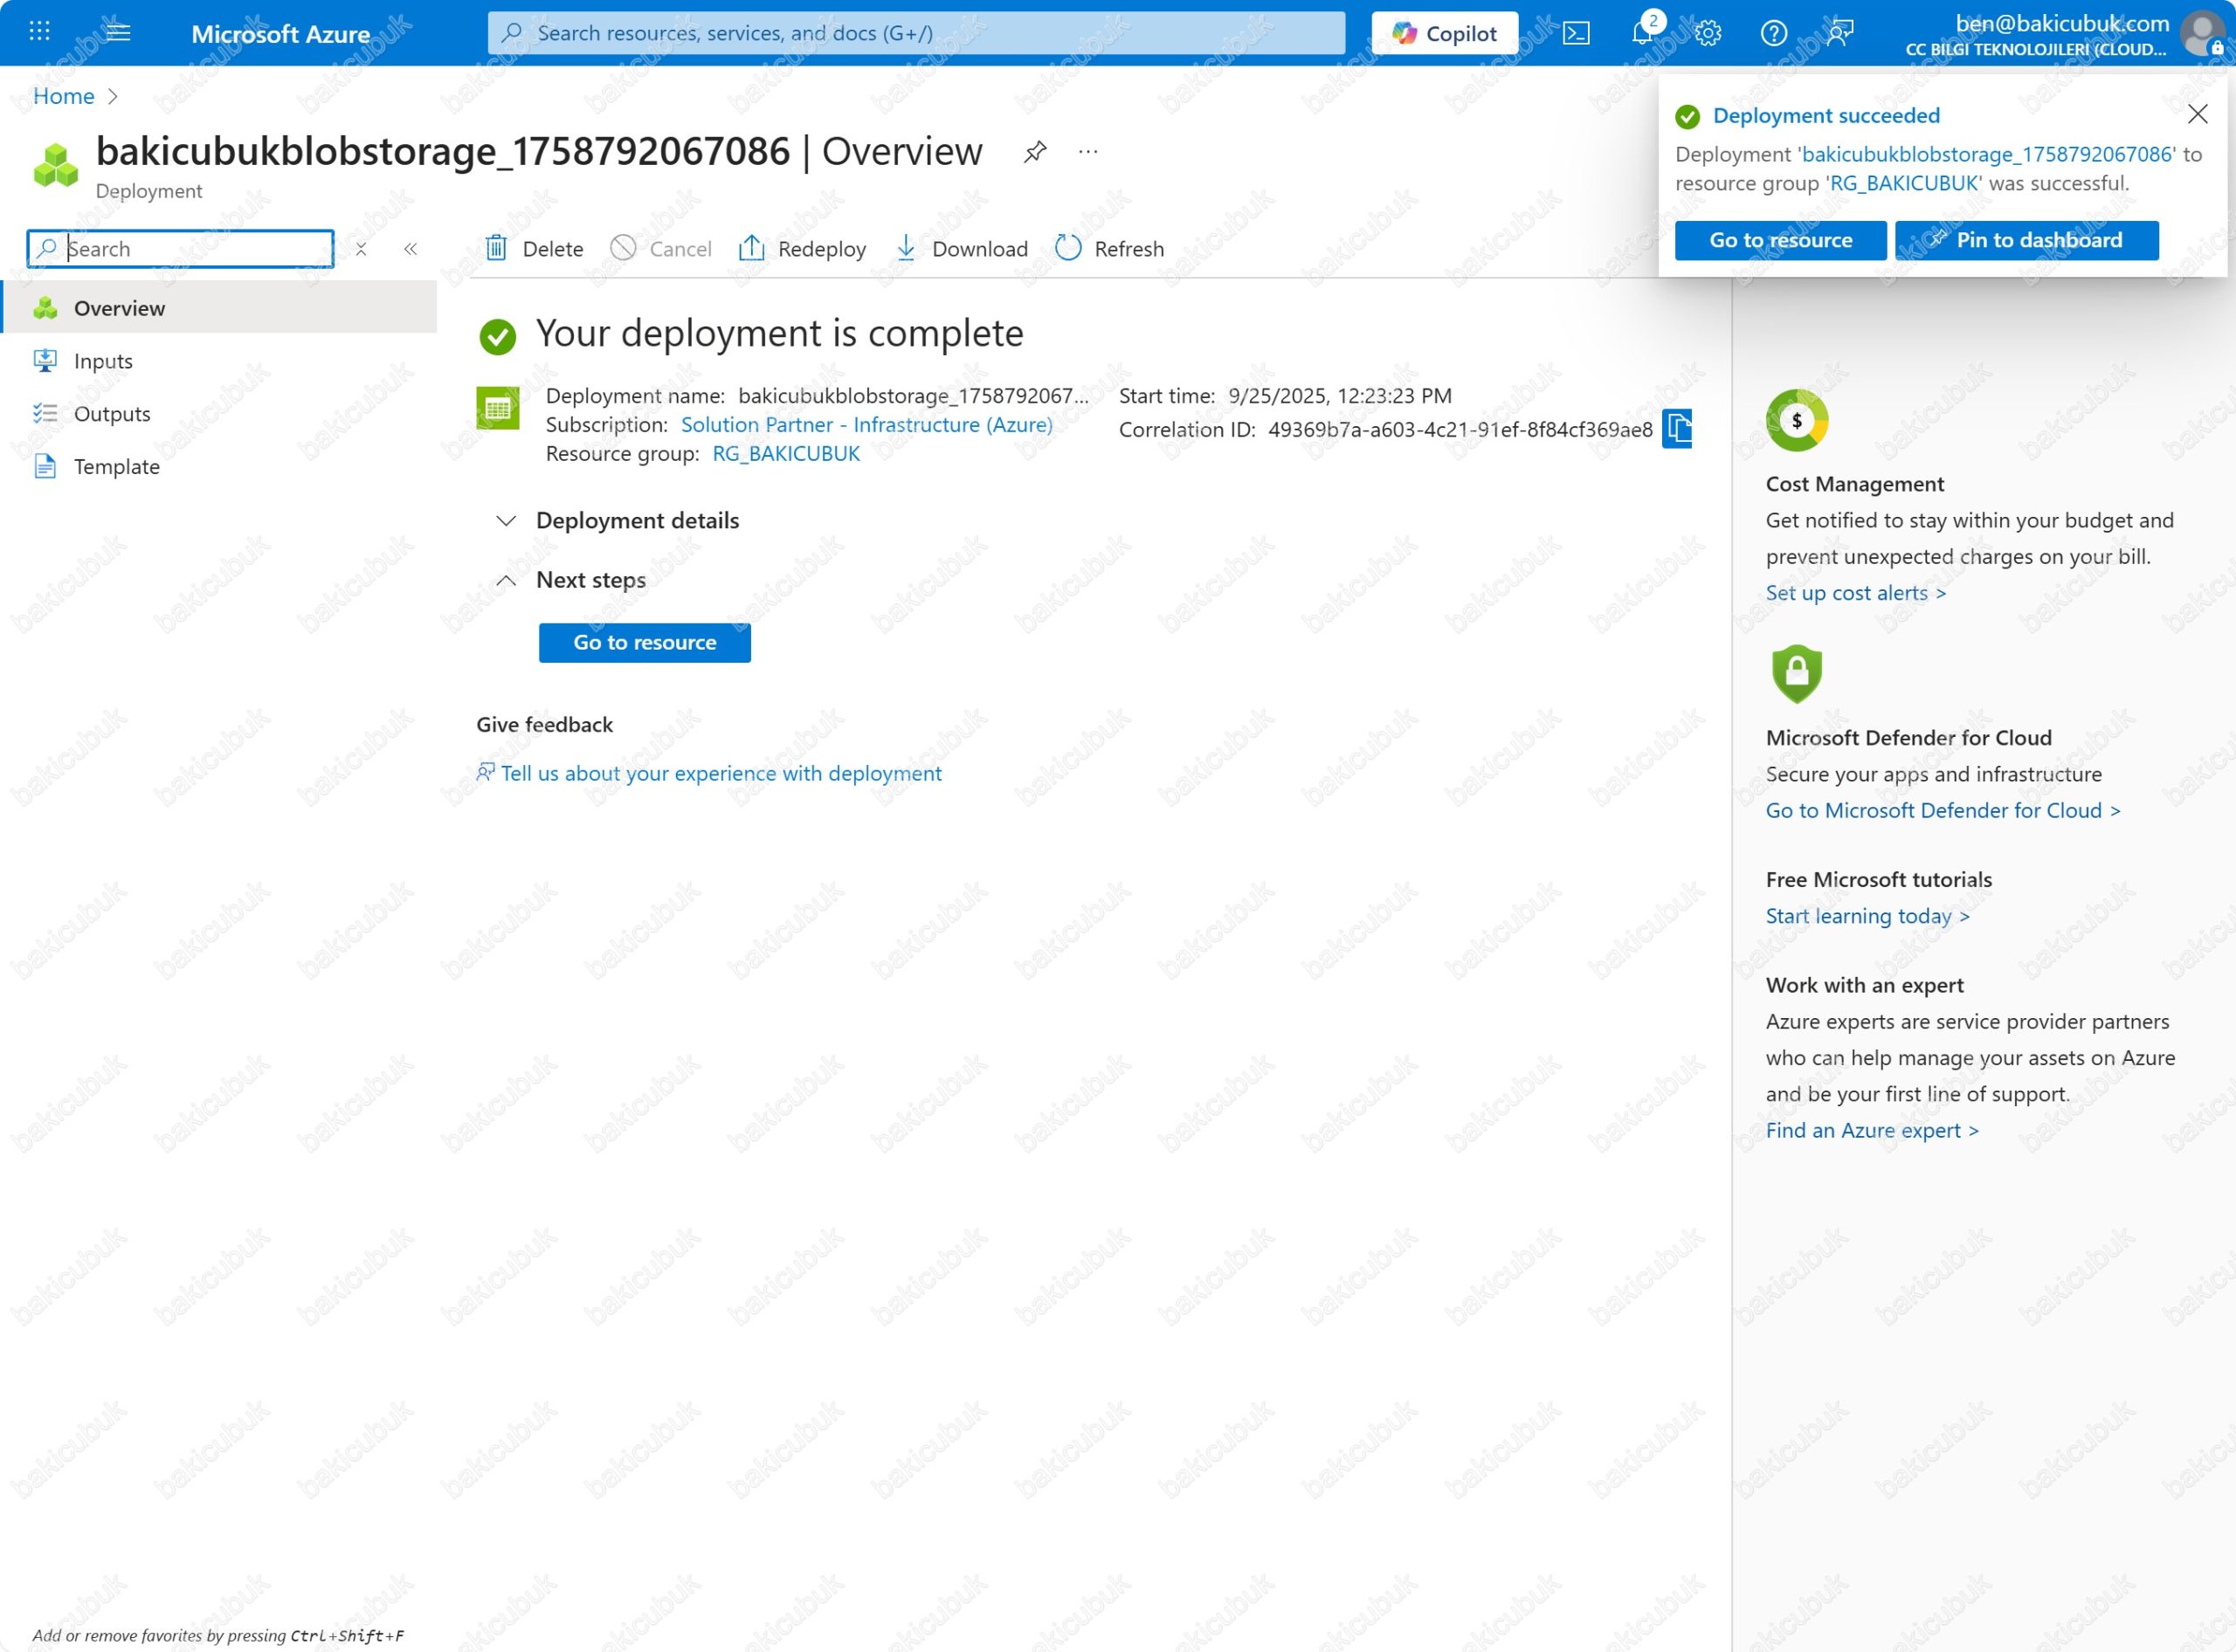Expand the Deployment details section
Image resolution: width=2236 pixels, height=1652 pixels.
pos(618,521)
